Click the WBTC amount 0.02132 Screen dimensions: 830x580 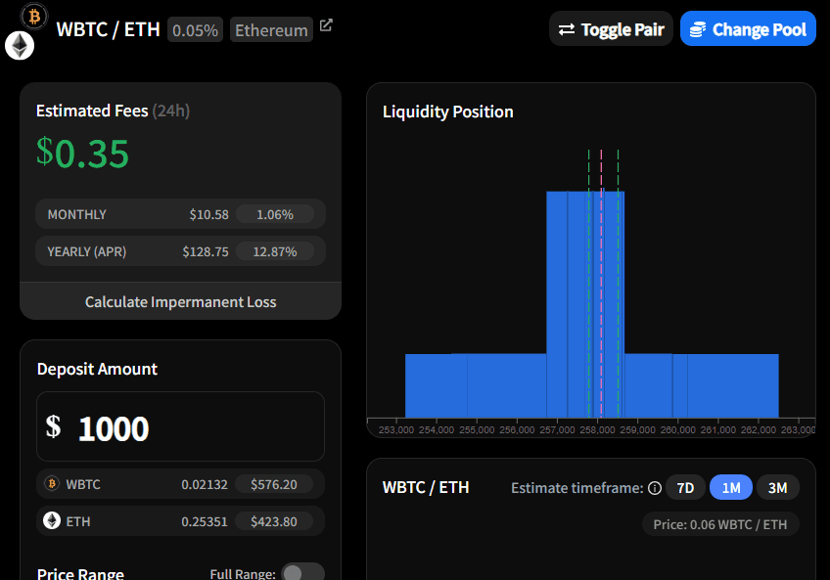pyautogui.click(x=205, y=484)
